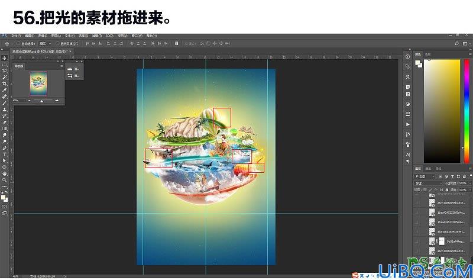Toggle visibility of 9b51a layer
Screen dimensions: 473x280
pyautogui.click(x=417, y=242)
